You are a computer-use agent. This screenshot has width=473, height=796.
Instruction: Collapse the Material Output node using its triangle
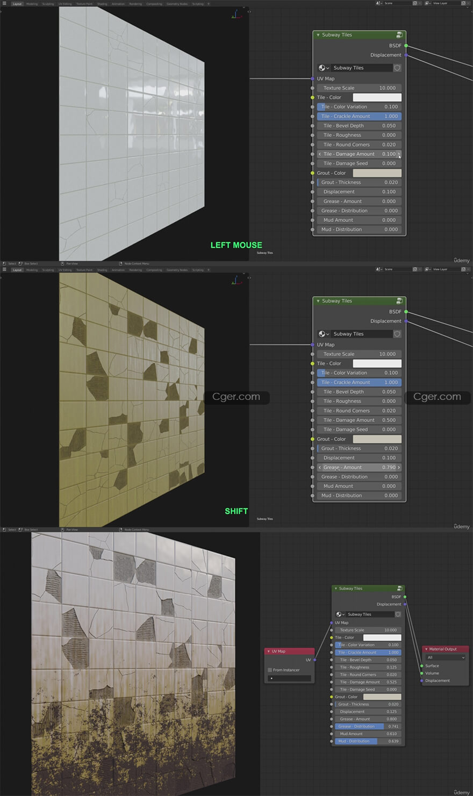pos(426,649)
